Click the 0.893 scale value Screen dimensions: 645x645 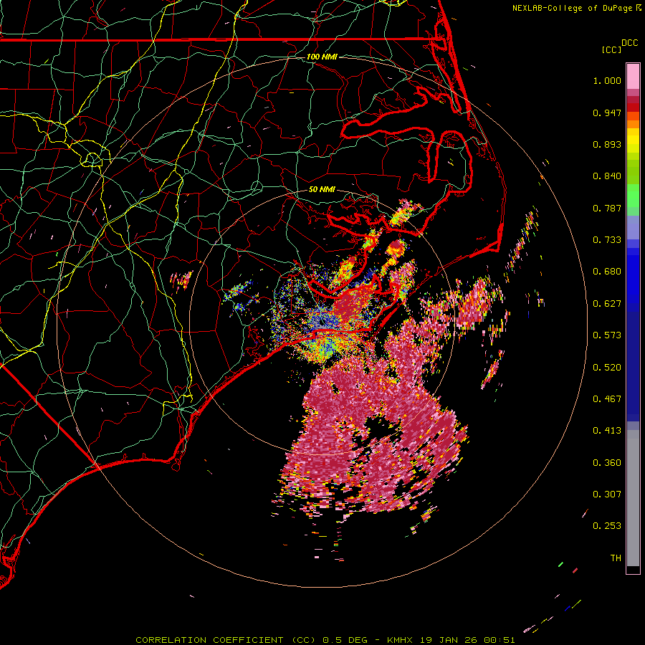point(607,144)
